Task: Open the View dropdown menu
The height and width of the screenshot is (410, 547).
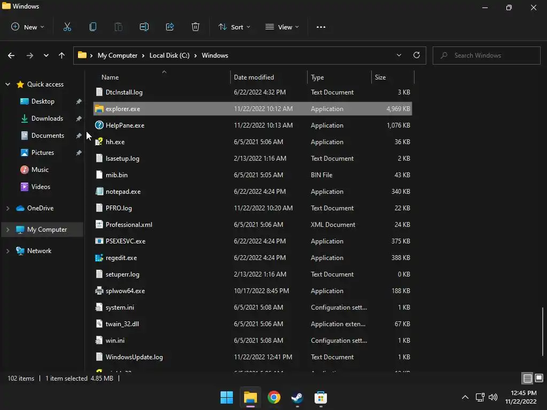Action: 282,27
